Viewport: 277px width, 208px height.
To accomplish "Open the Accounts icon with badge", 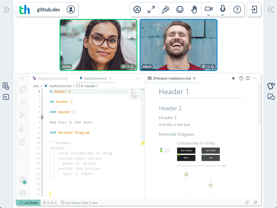I will (23, 180).
